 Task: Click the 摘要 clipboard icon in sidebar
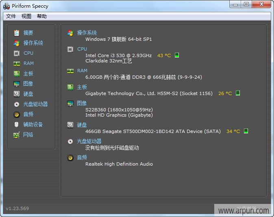tap(17, 33)
